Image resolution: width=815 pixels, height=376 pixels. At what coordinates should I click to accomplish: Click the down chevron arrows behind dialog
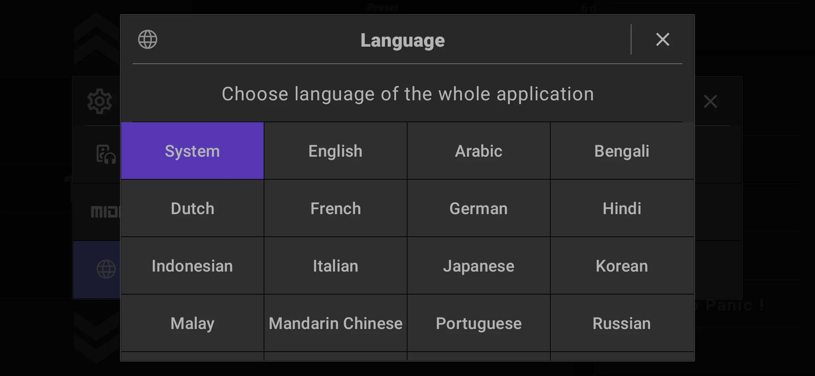point(97,336)
